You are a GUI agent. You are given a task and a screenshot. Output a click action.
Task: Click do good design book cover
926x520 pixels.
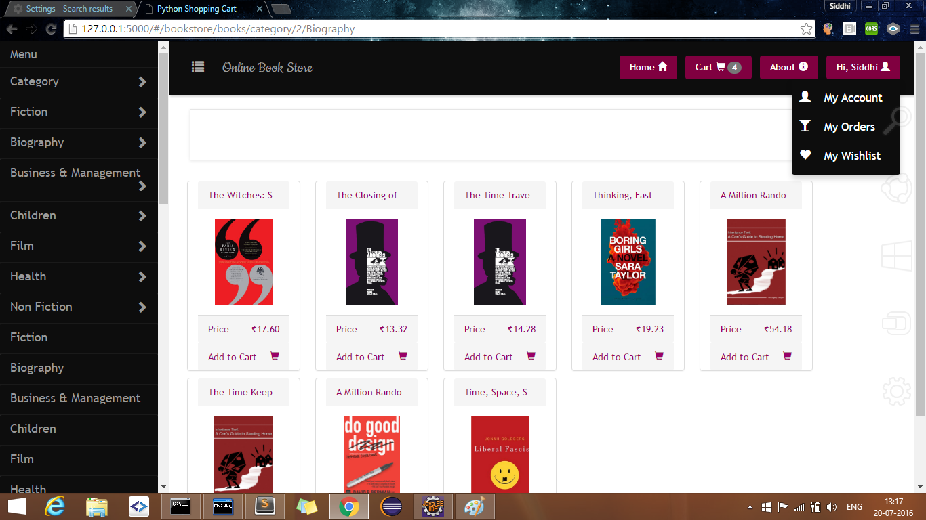click(x=371, y=454)
